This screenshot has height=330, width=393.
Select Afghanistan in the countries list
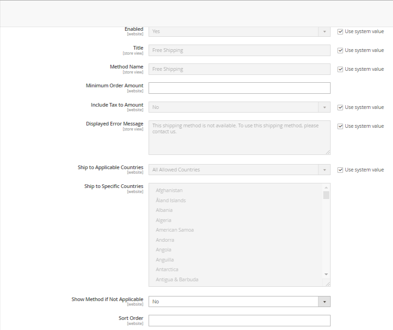point(169,190)
